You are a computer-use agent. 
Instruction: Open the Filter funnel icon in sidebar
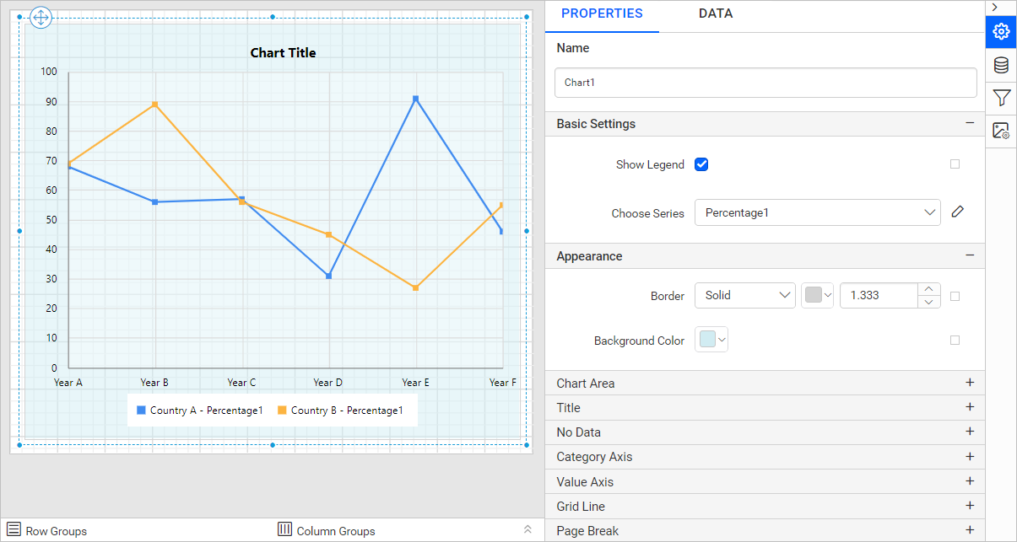(x=1001, y=98)
